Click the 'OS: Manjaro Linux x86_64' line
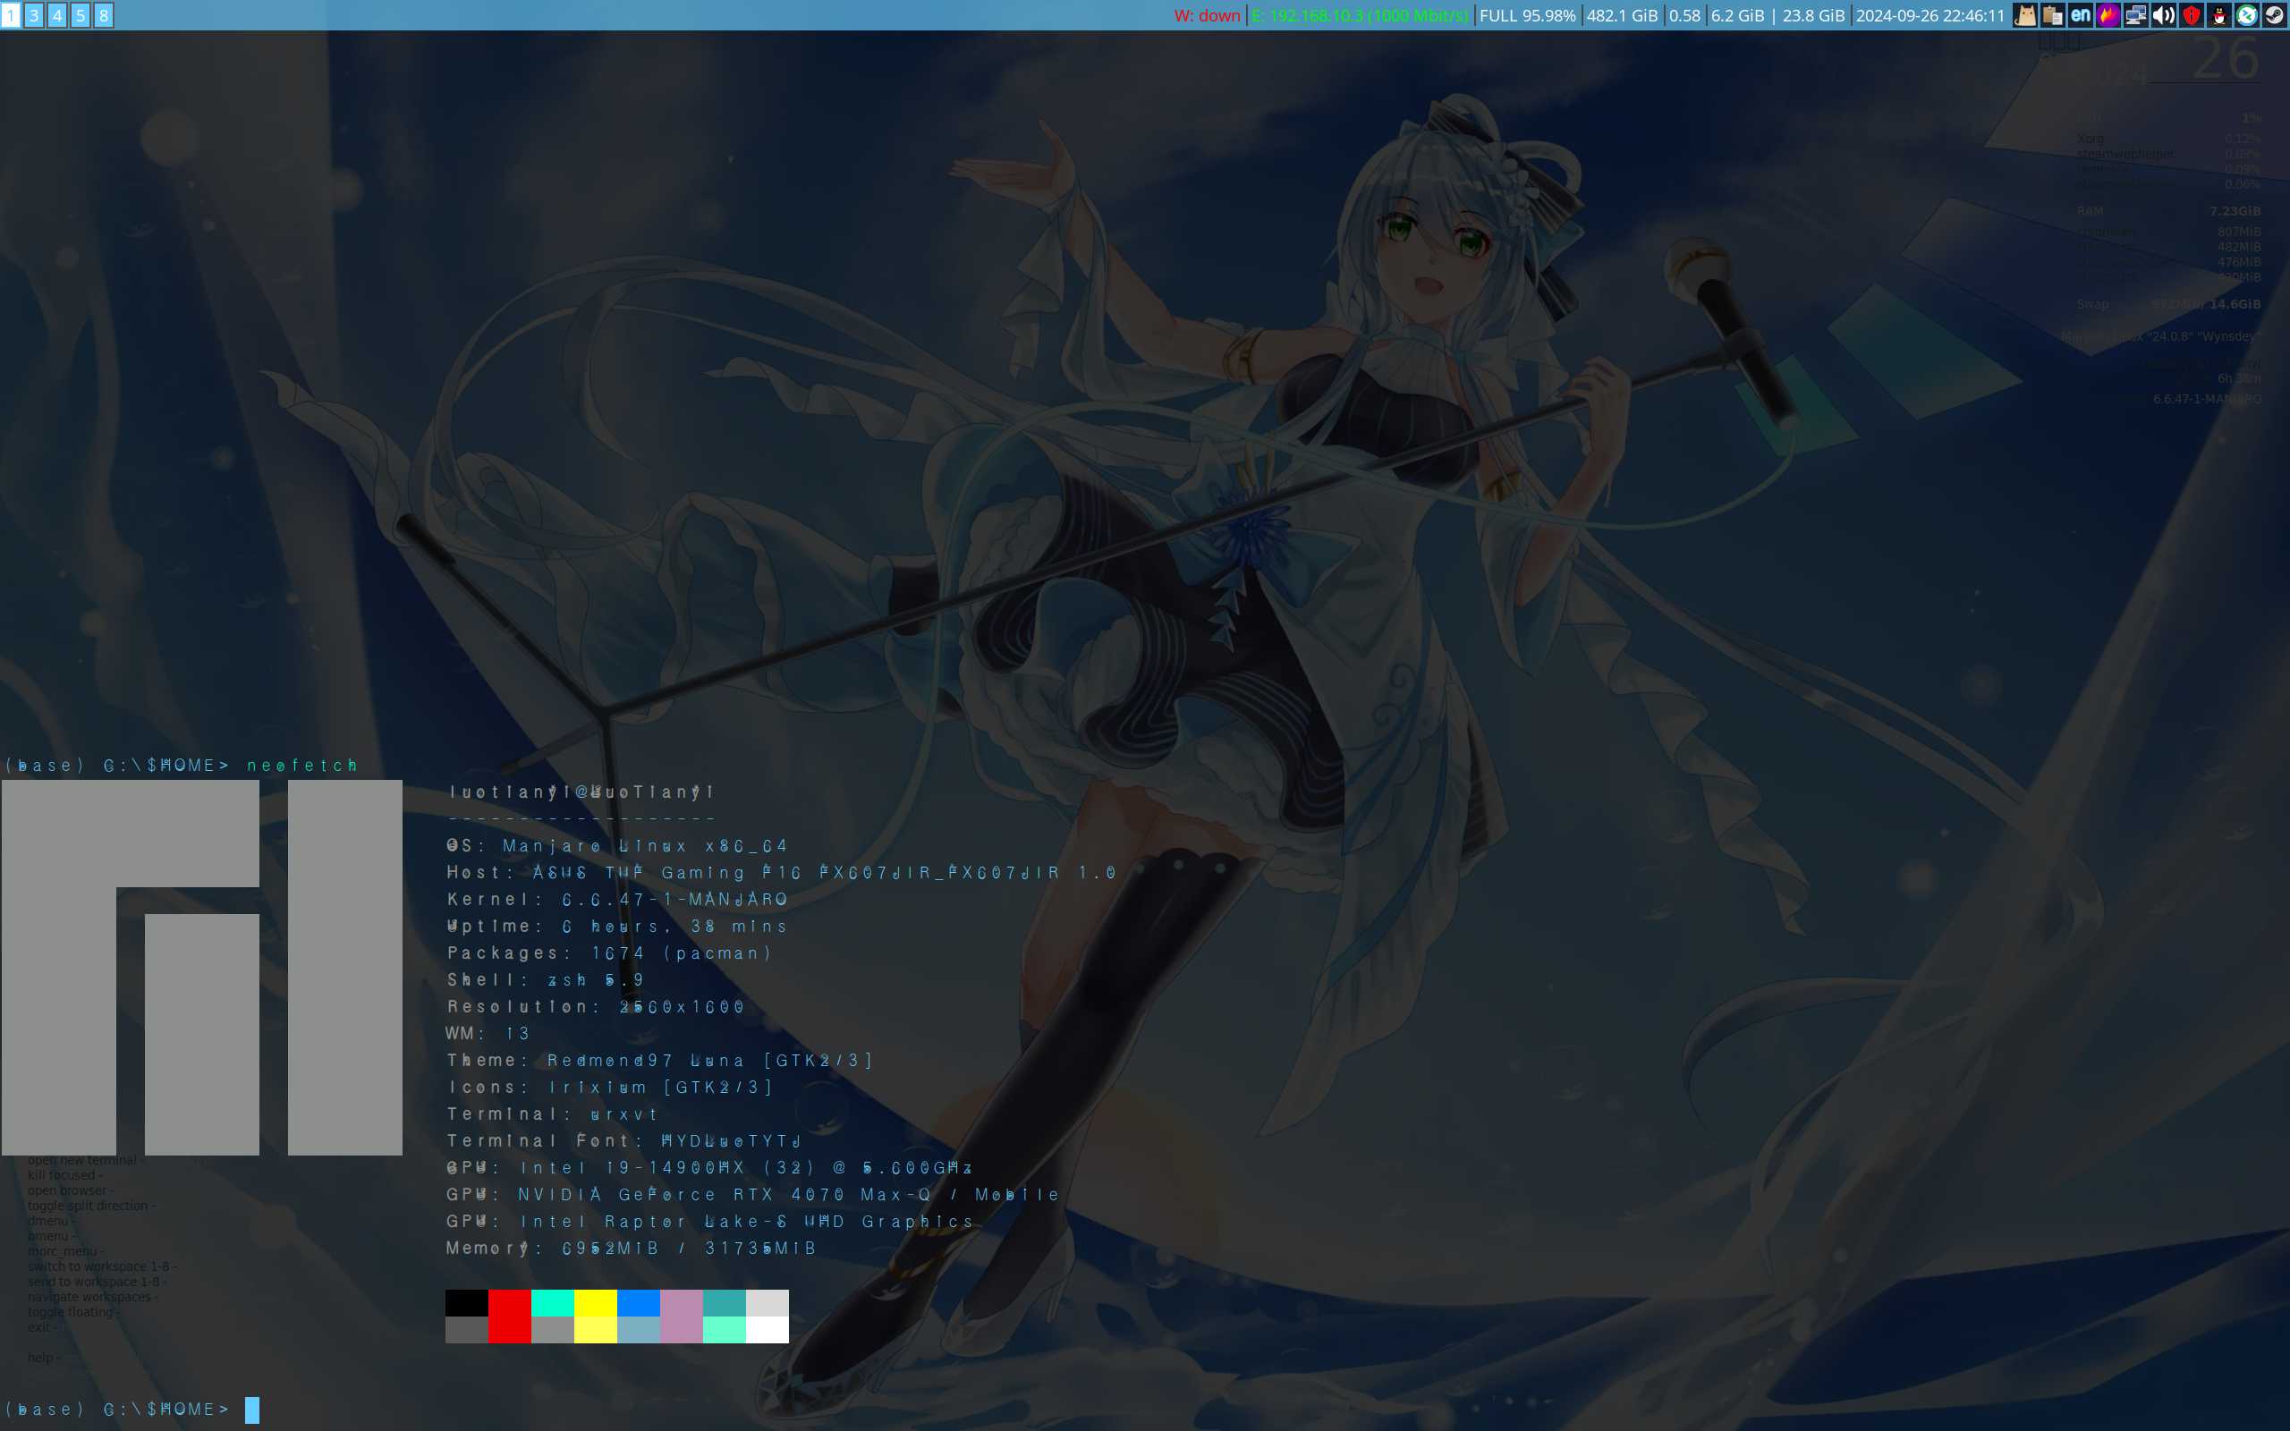Screen dimensions: 2290x1431 [x=617, y=846]
